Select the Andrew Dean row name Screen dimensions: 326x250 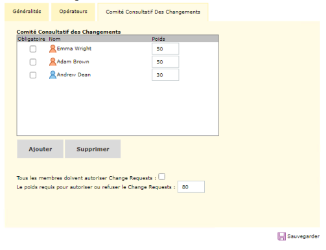point(74,74)
